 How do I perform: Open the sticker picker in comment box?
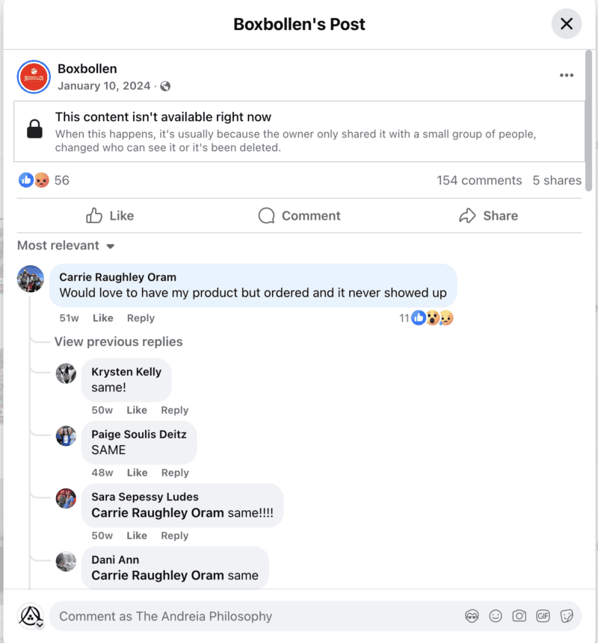point(567,616)
